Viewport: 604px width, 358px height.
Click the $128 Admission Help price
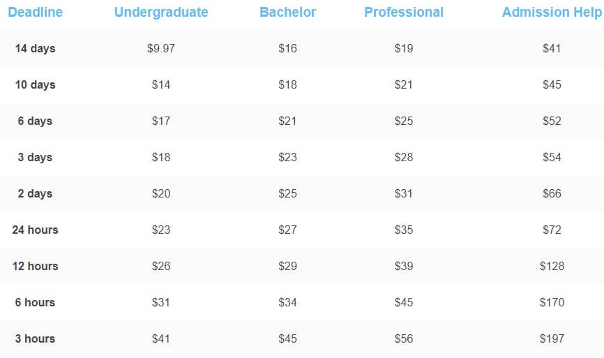point(552,266)
